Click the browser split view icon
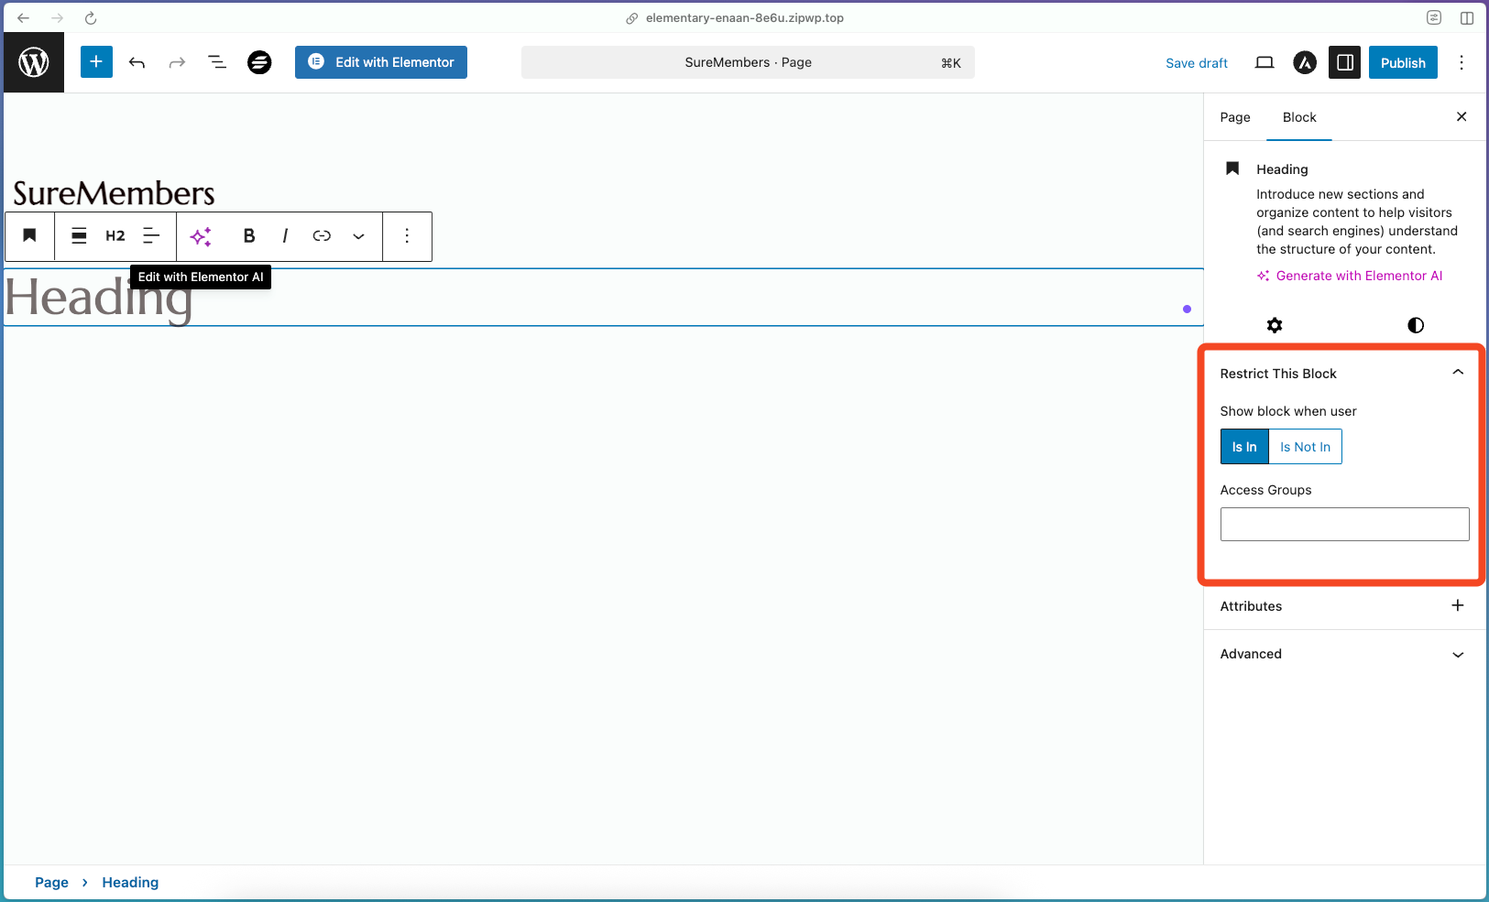 1467,17
